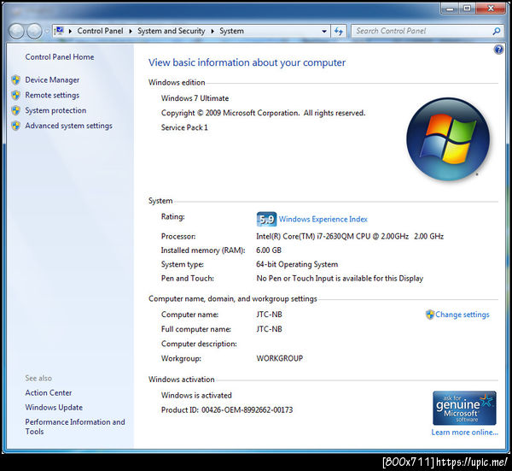This screenshot has width=512, height=471.
Task: Click the Back navigation button
Action: [16, 32]
